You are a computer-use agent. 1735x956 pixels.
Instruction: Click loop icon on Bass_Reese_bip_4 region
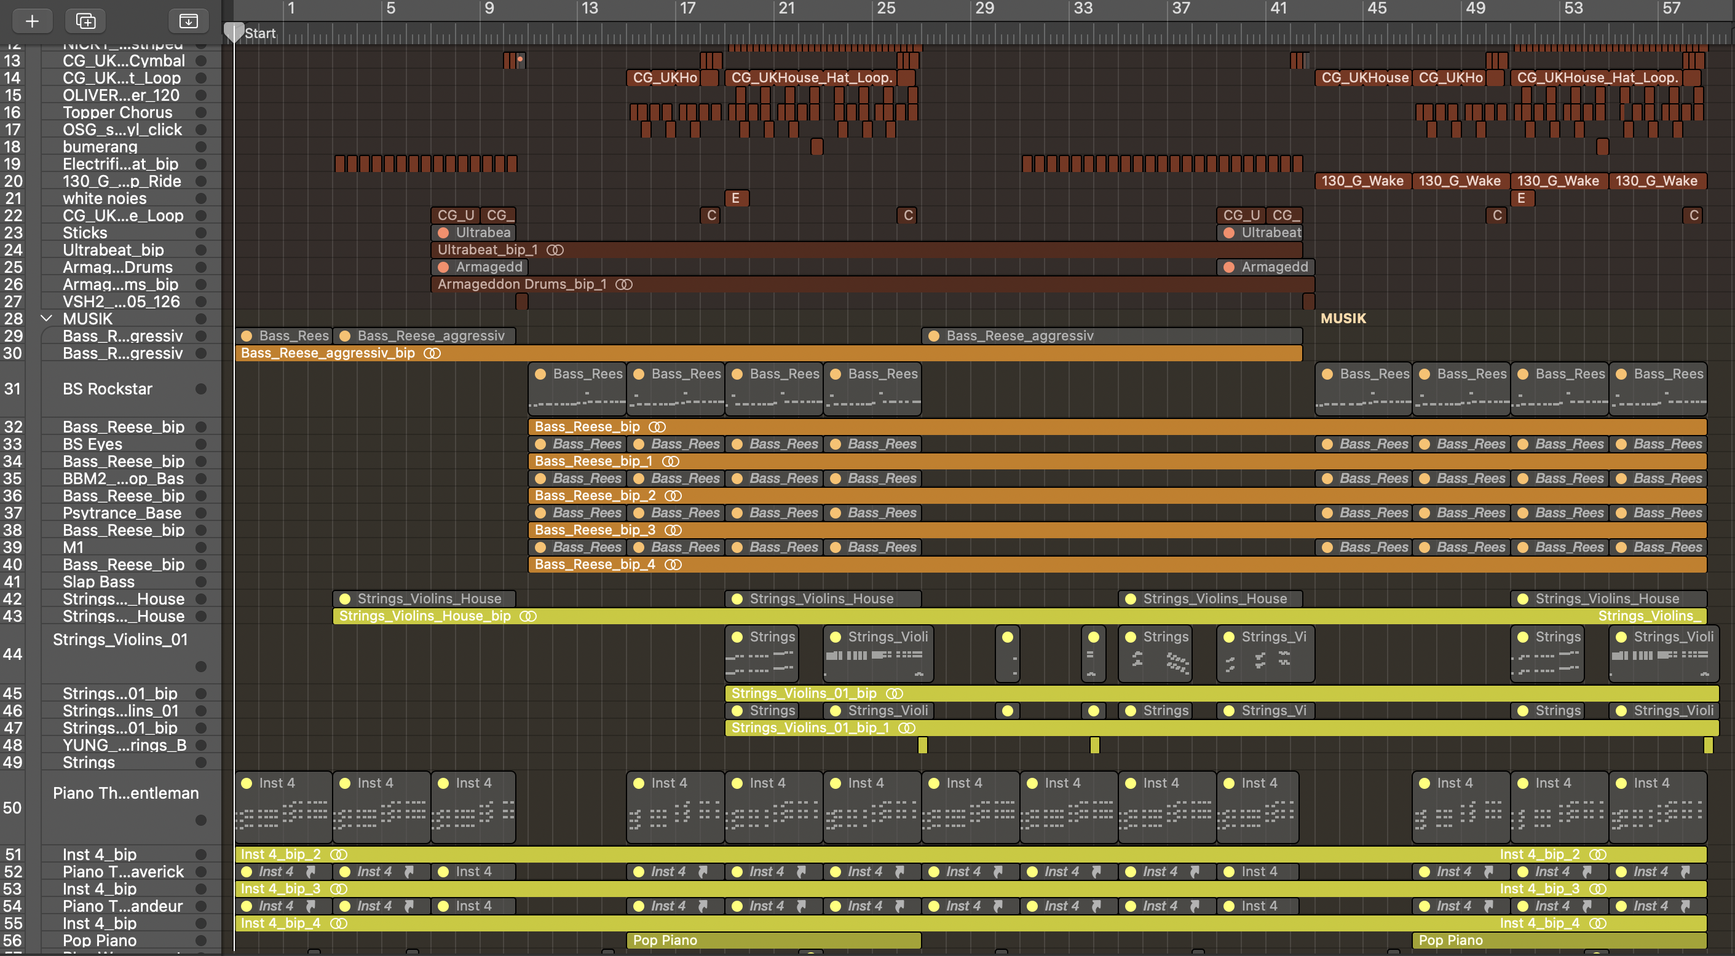673,564
